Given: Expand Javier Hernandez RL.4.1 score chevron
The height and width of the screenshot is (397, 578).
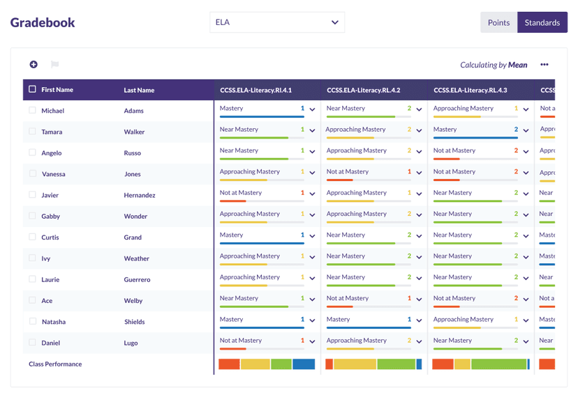Looking at the screenshot, I should coord(312,194).
